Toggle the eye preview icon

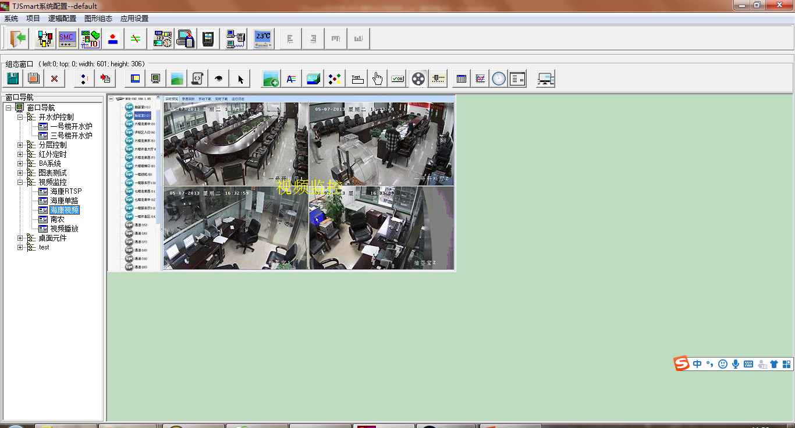[x=219, y=79]
